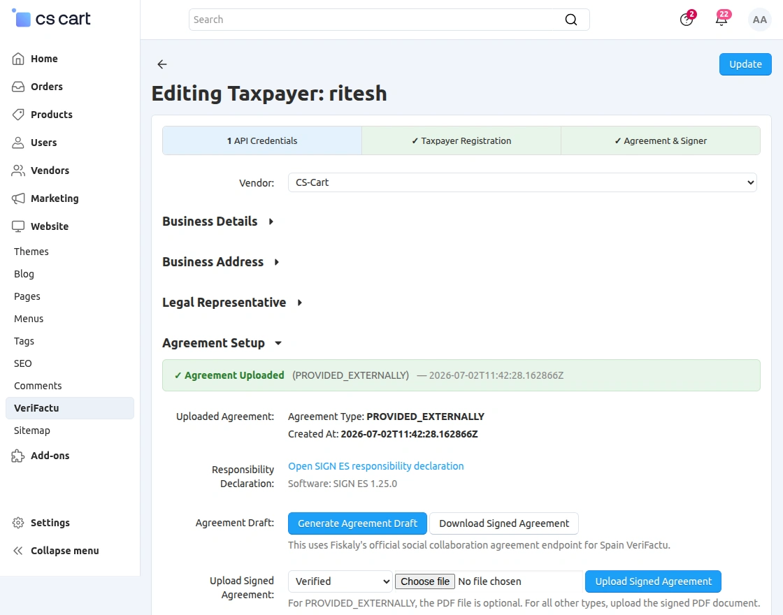Open the Verified agreement type dropdown
Screen dimensions: 783x615
click(340, 581)
